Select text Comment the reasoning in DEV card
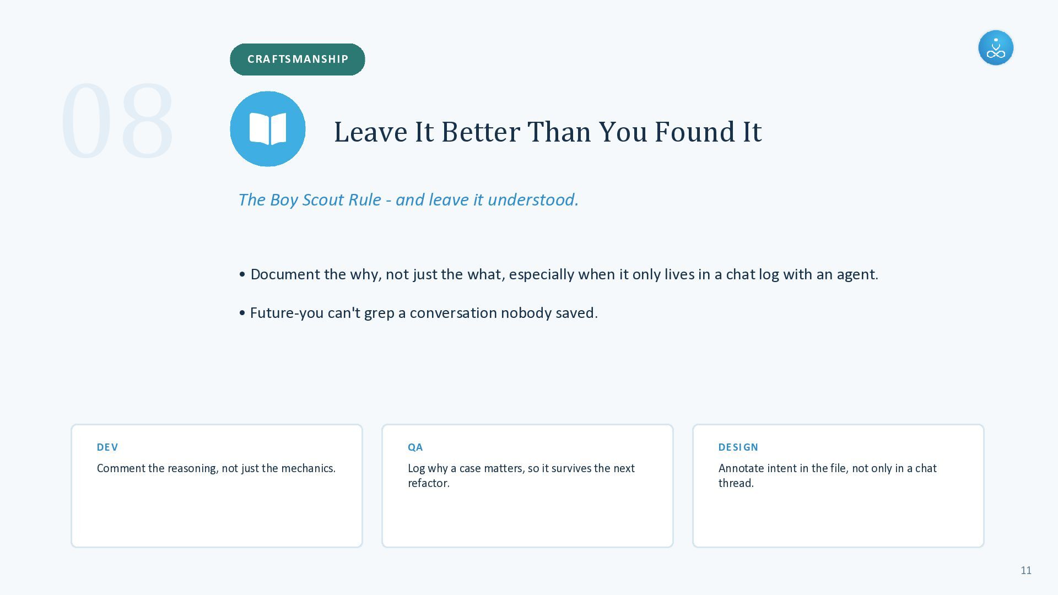This screenshot has width=1058, height=595. pyautogui.click(x=216, y=468)
